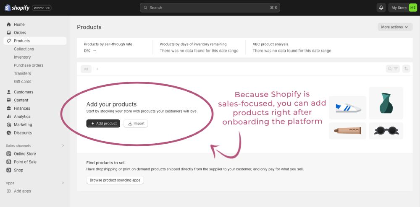
Task: Click the Point of Sale icon
Action: pyautogui.click(x=9, y=162)
